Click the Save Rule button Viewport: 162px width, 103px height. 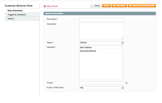pos(119,6)
